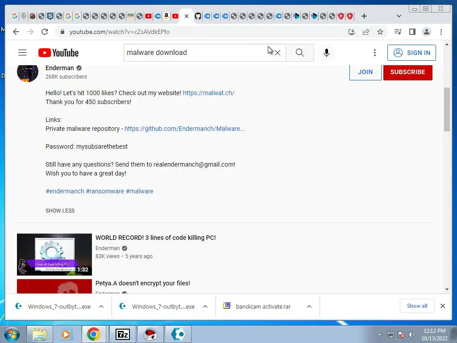This screenshot has width=457, height=343.
Task: Subscribe to the Enderman channel
Action: click(408, 72)
